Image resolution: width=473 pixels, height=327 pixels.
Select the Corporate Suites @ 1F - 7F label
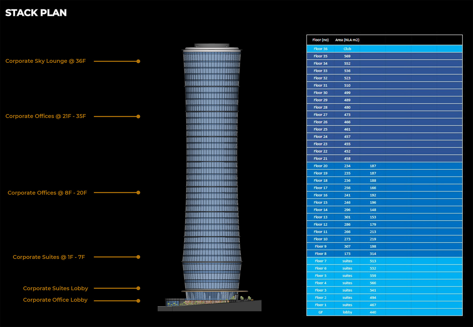[x=49, y=257]
